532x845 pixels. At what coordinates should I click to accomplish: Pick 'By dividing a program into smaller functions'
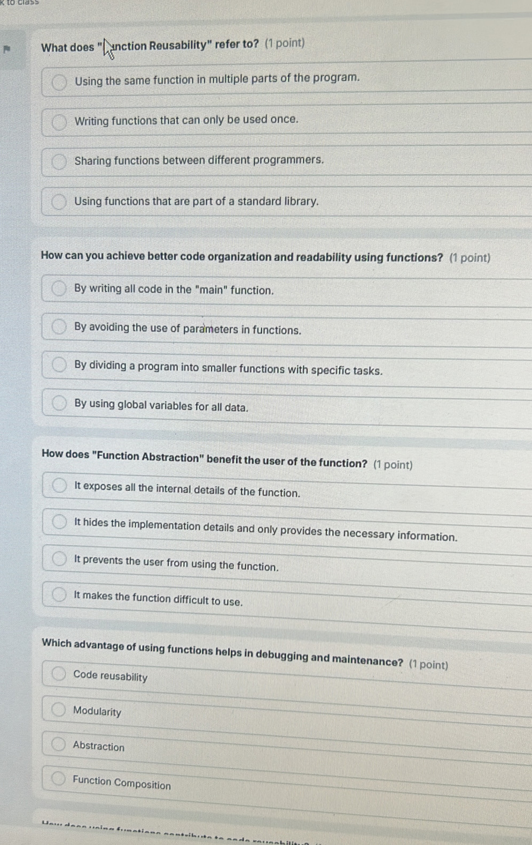click(x=59, y=366)
